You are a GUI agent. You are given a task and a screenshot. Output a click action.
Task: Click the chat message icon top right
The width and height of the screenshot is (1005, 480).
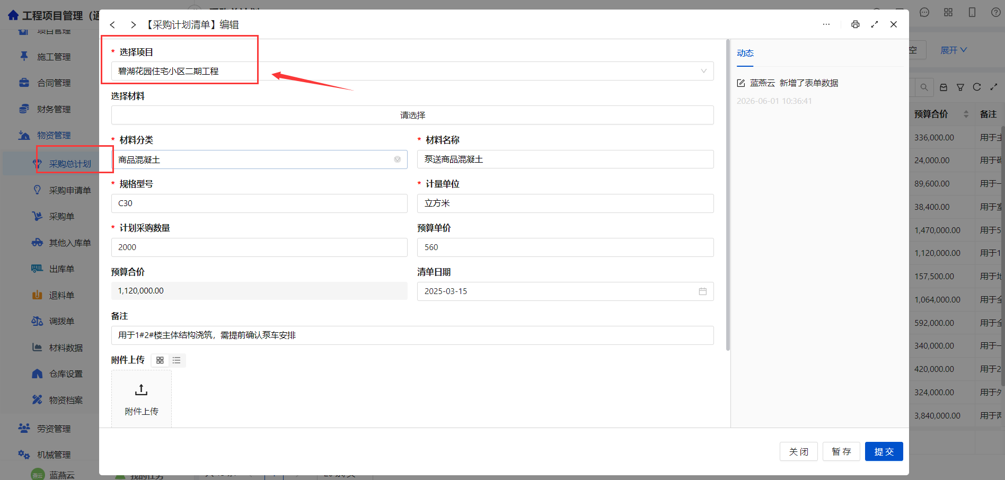924,12
